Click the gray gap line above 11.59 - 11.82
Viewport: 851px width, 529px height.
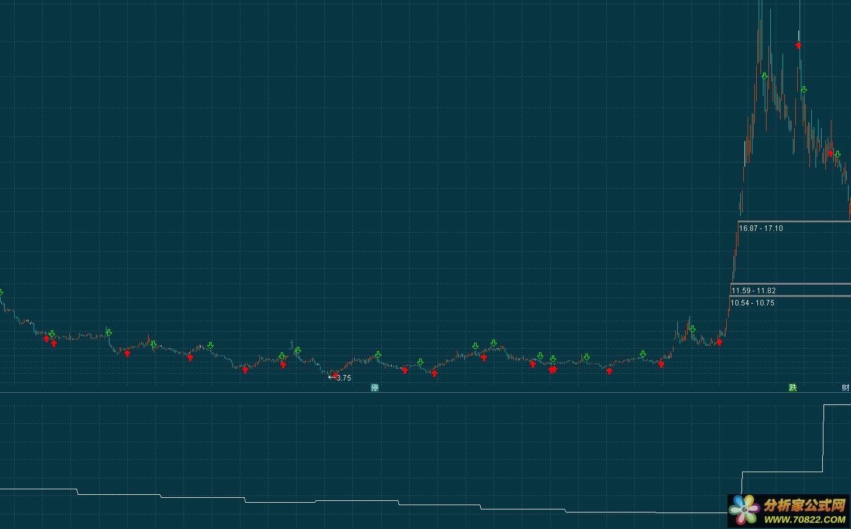[x=790, y=283]
